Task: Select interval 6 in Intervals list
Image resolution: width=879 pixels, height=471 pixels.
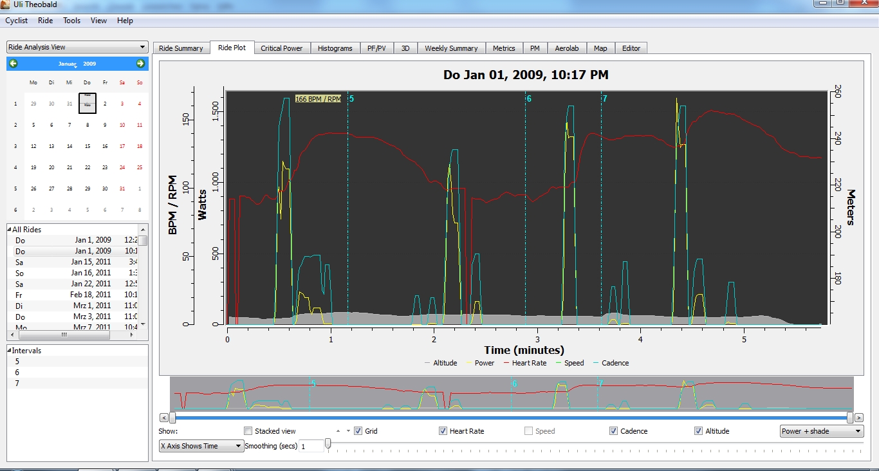Action: 77,373
